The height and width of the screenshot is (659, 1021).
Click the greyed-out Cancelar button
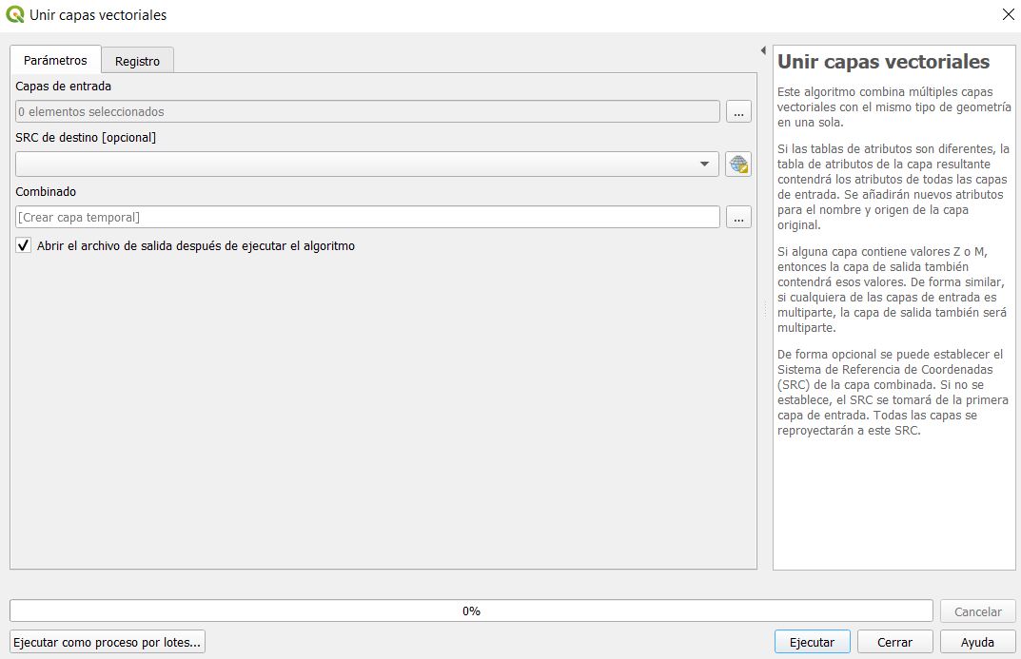(x=978, y=611)
